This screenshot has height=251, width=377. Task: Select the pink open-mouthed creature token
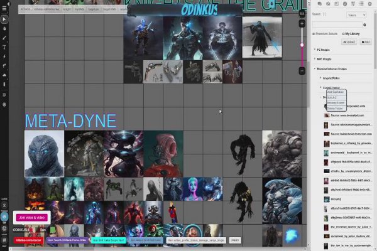coord(163,154)
